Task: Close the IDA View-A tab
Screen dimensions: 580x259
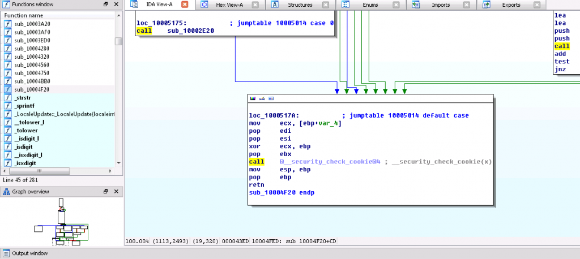Action: [x=185, y=5]
